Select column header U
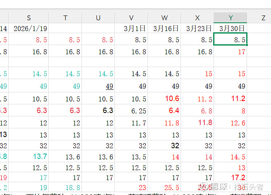 pyautogui.click(x=98, y=18)
